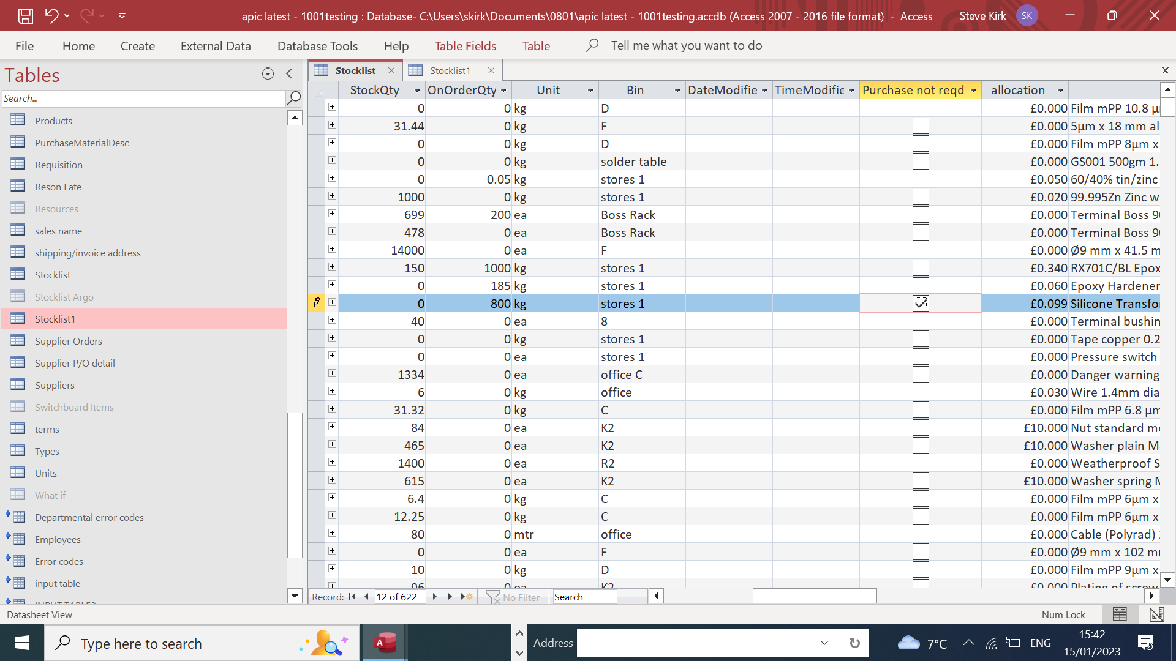Screen dimensions: 1176x661
Task: Click the No Filter button
Action: (x=513, y=597)
